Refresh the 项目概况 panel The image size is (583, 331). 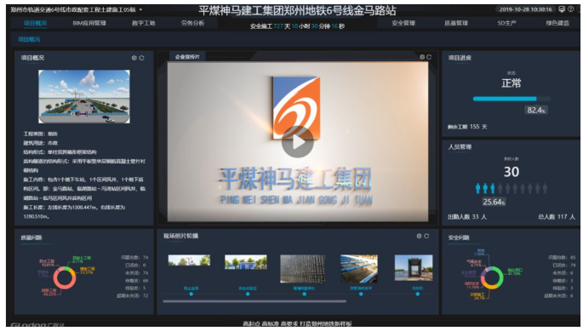pos(141,58)
